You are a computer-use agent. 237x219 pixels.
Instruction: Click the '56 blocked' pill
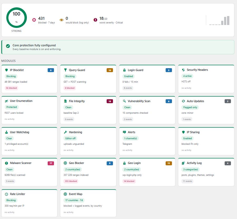pyautogui.click(x=11, y=88)
